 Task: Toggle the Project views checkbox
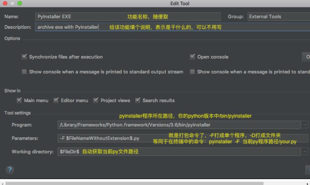pos(96,100)
